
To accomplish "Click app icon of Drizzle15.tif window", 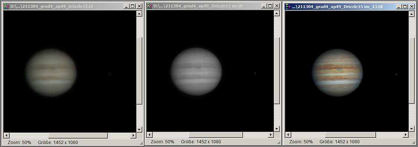I will click(x=6, y=6).
